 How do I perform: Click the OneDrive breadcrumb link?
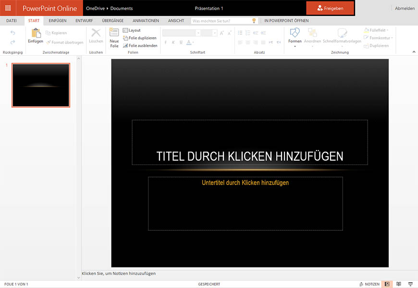pyautogui.click(x=95, y=8)
